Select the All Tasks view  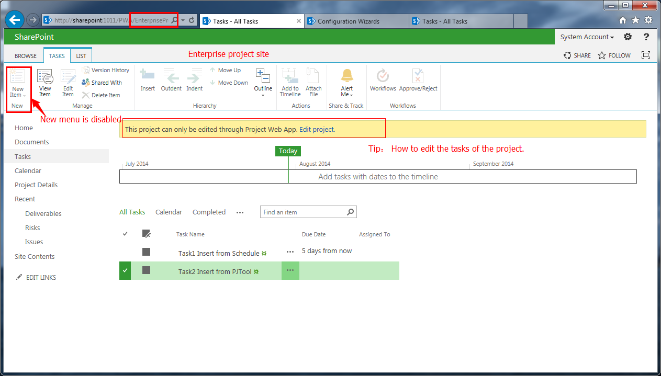coord(132,212)
